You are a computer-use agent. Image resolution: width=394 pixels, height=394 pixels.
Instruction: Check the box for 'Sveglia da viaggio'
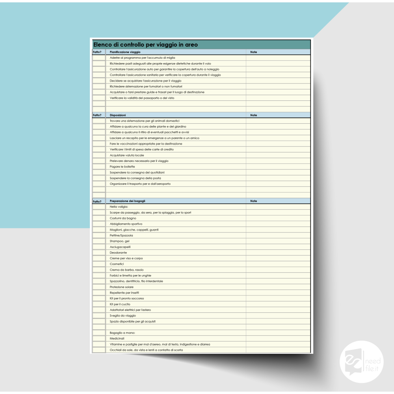click(99, 316)
